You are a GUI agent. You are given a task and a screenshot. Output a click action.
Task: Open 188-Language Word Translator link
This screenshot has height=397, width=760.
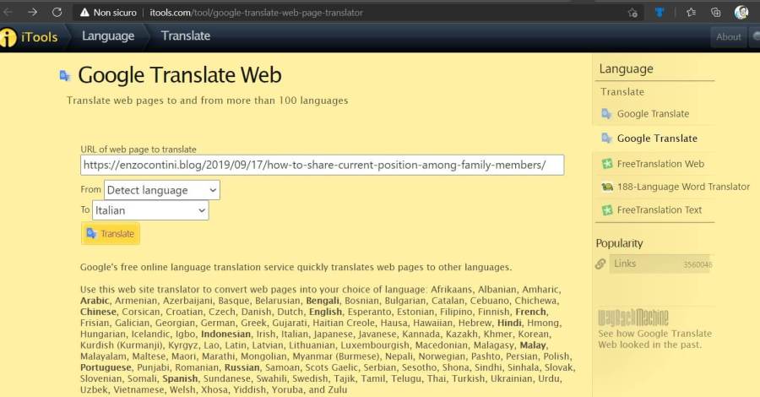click(682, 187)
